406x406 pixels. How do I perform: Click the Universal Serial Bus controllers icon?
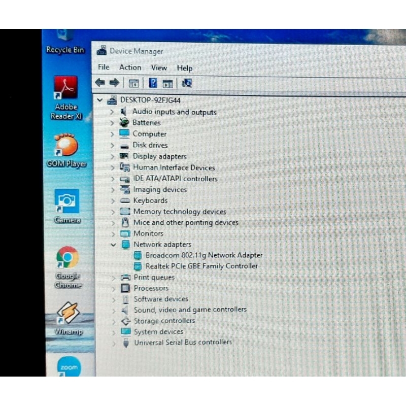point(126,343)
